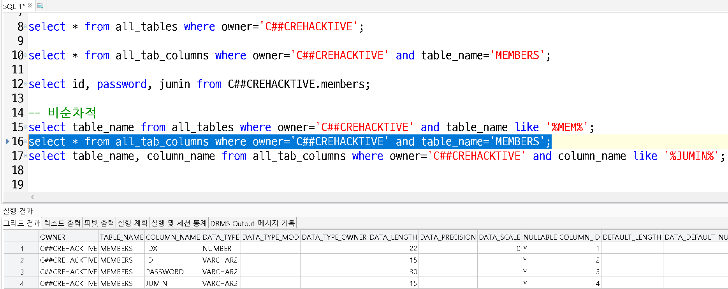Viewport: 728px width, 289px height.
Task: Select result row number 4
Action: 22,284
